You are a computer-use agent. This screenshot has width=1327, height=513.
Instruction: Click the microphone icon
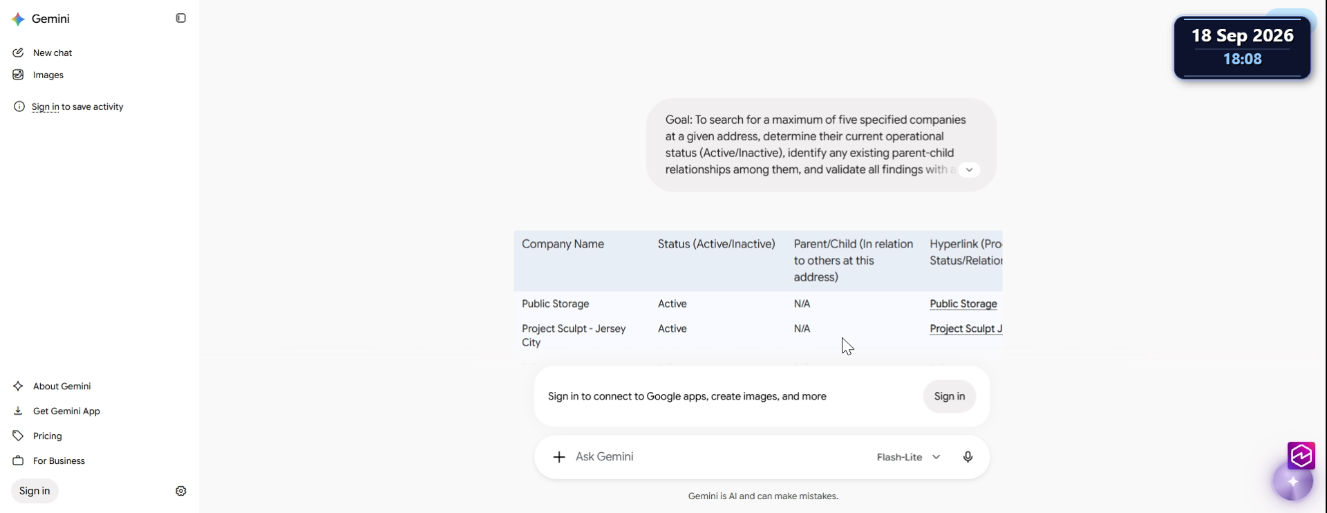(968, 457)
